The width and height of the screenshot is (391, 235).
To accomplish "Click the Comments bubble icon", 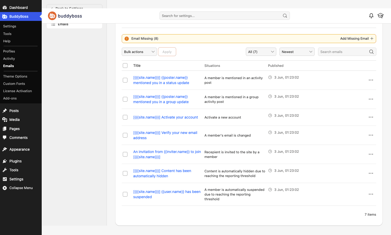I will pos(5,138).
